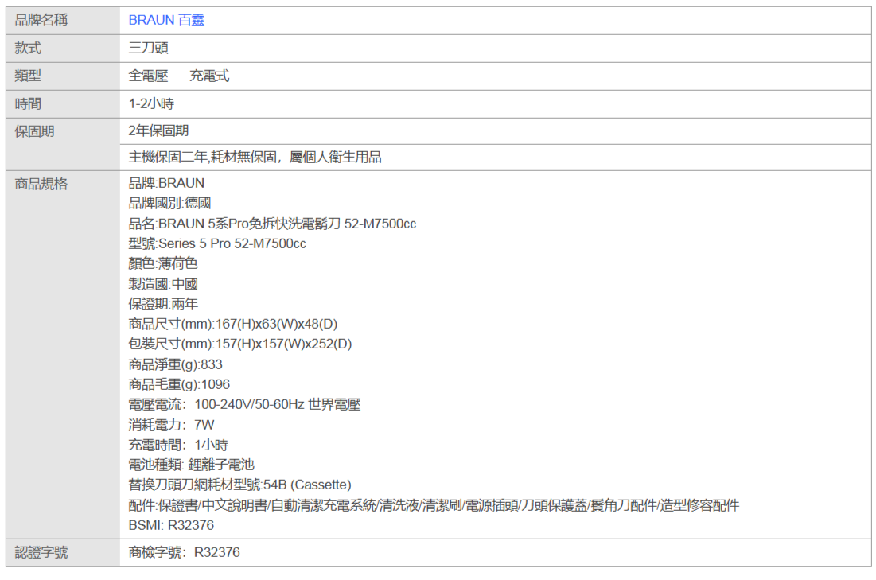
Task: Click the 替換刀頭 54B (Cassette) line
Action: (x=239, y=485)
